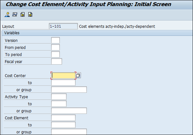The width and height of the screenshot is (193, 135).
Task: Click the Layout field showing 1-101
Action: point(63,26)
